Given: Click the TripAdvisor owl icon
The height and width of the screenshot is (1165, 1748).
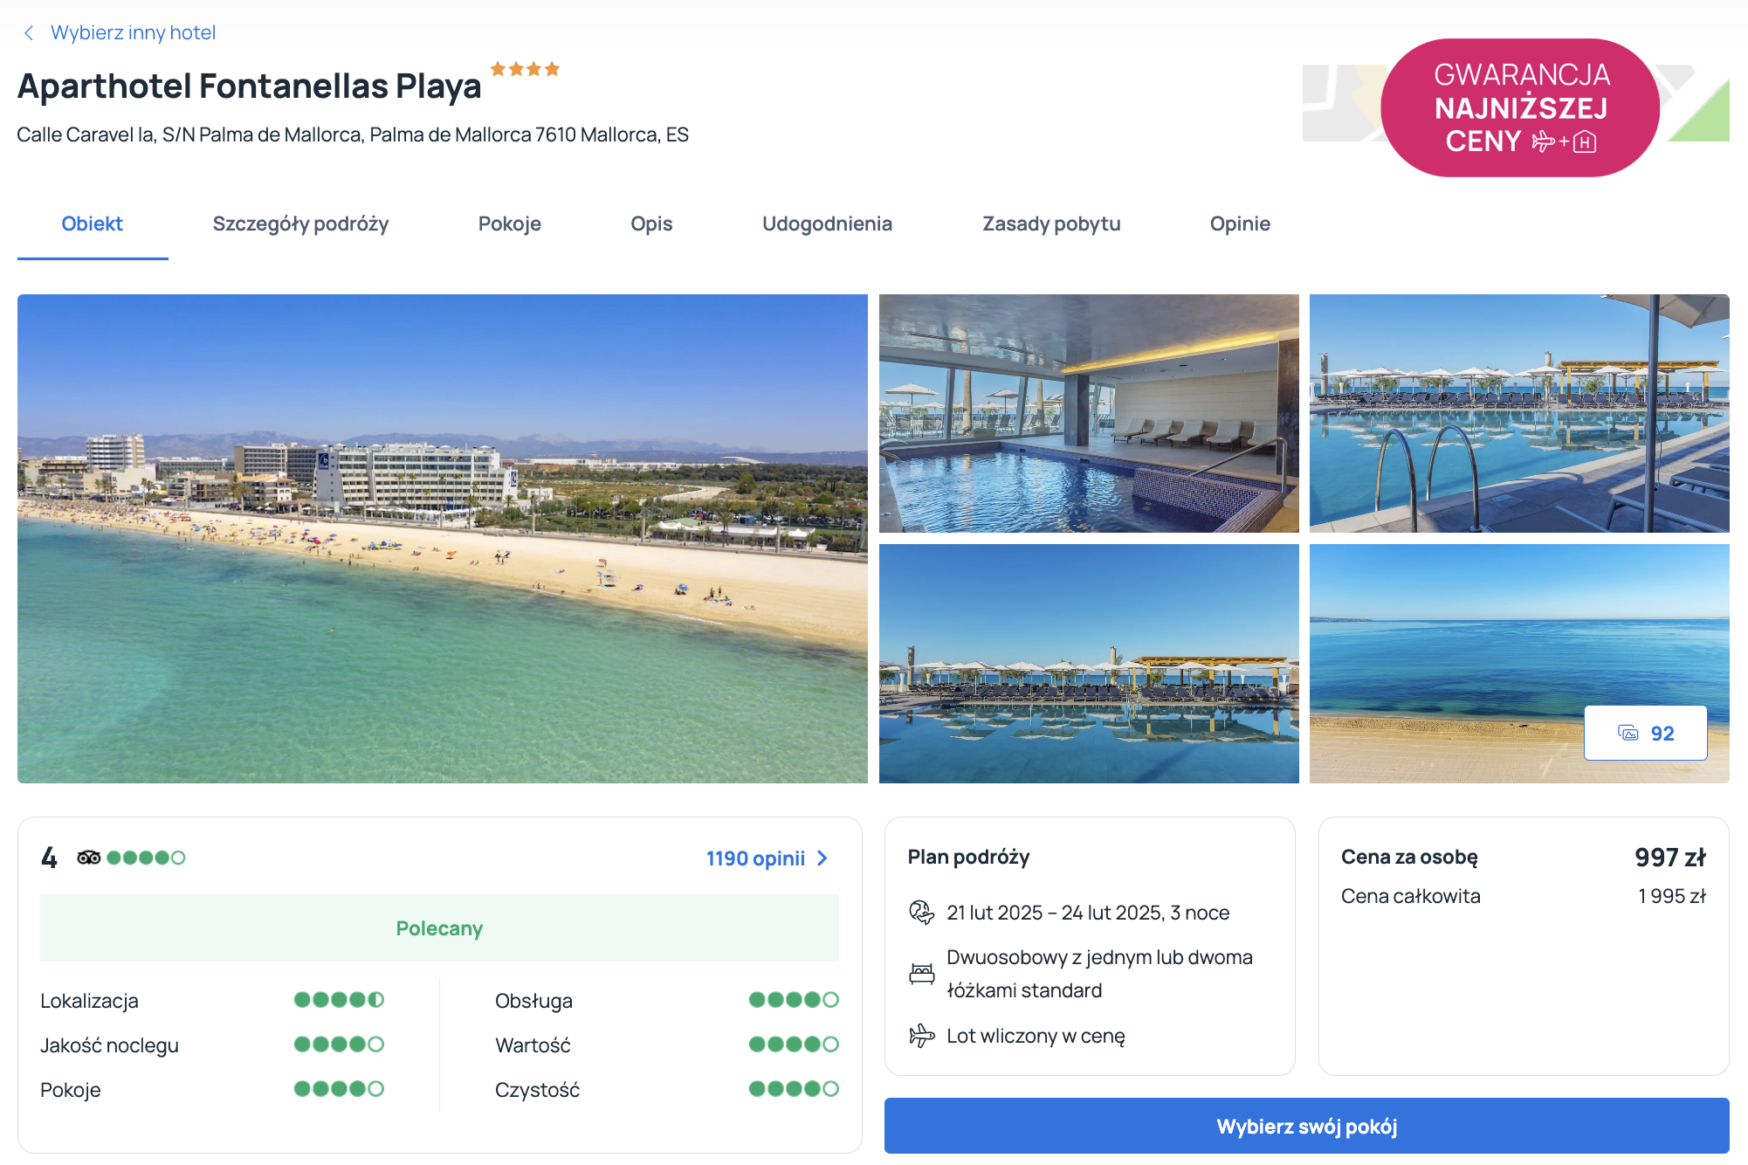Looking at the screenshot, I should coord(88,858).
